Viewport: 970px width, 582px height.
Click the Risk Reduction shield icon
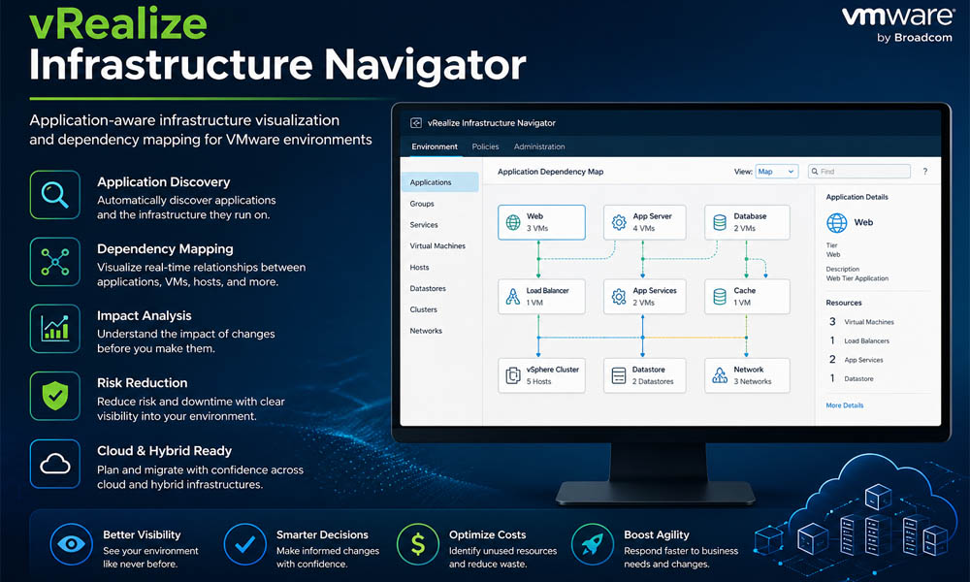(55, 396)
